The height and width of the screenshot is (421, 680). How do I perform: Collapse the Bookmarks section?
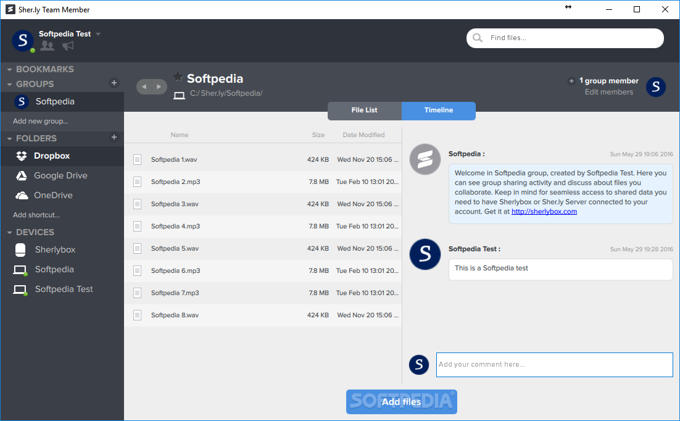coord(9,69)
